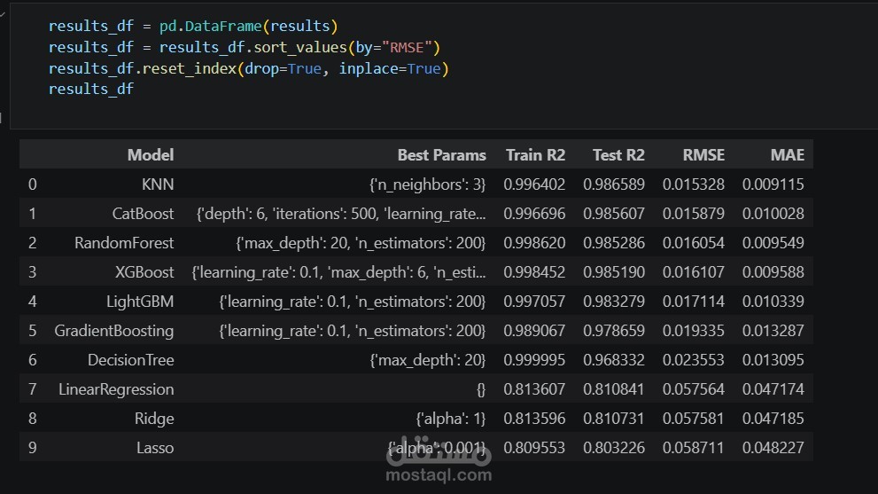Select the KNN model cell
878x494 pixels.
tap(158, 184)
